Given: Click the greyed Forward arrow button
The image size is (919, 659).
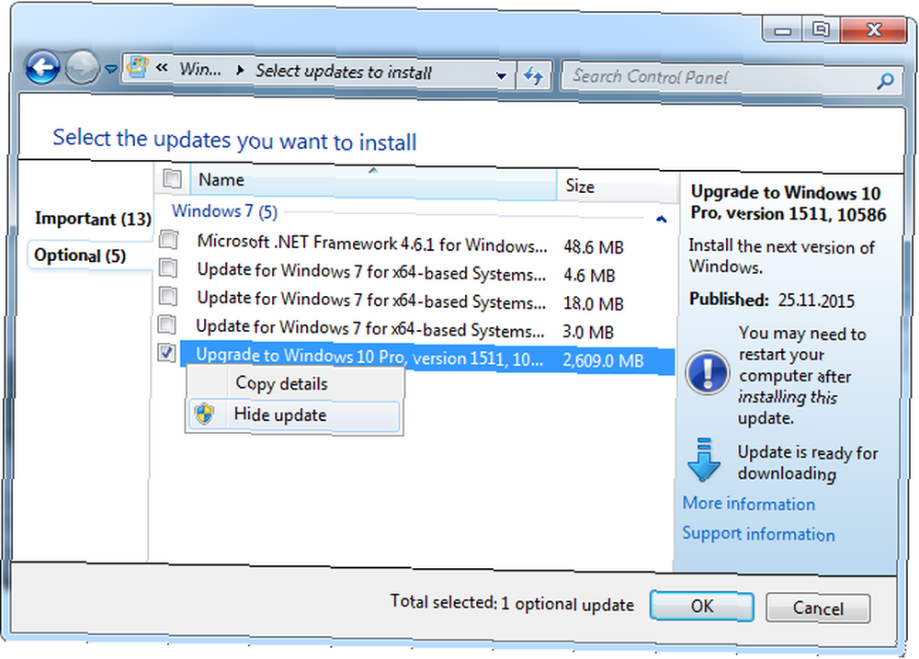Looking at the screenshot, I should point(82,68).
